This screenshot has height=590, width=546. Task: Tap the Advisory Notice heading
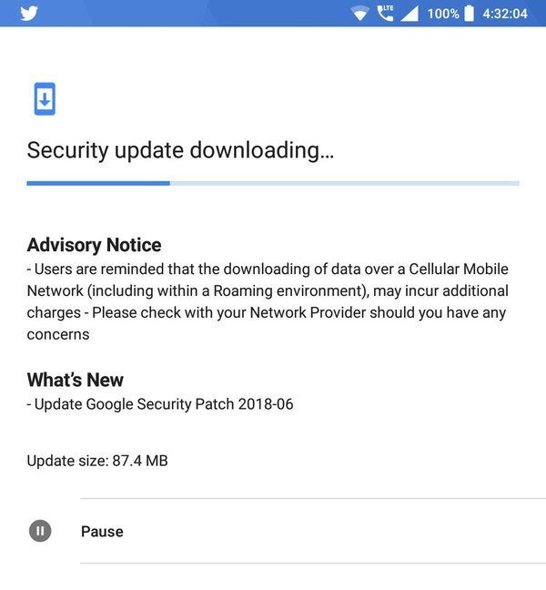pos(94,245)
